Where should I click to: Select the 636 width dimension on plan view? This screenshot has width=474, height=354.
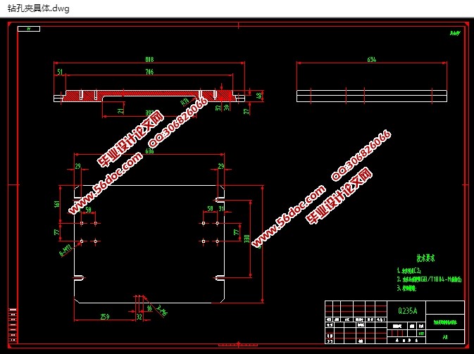(149, 151)
